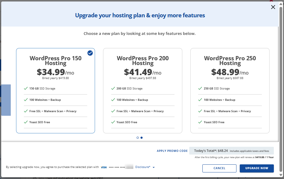Viewport: 284px width, 179px height.
Task: Click the first carousel dot below the plans
Action: 138,138
